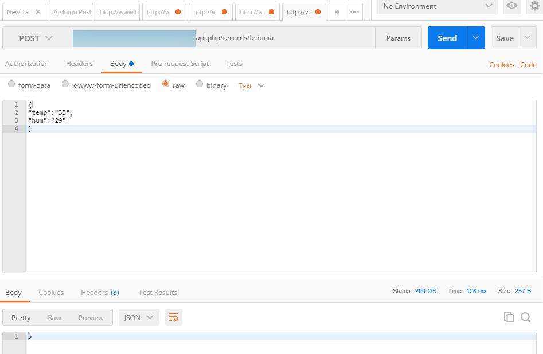The image size is (543, 354).
Task: Open the JSON response format dropdown
Action: 139,317
